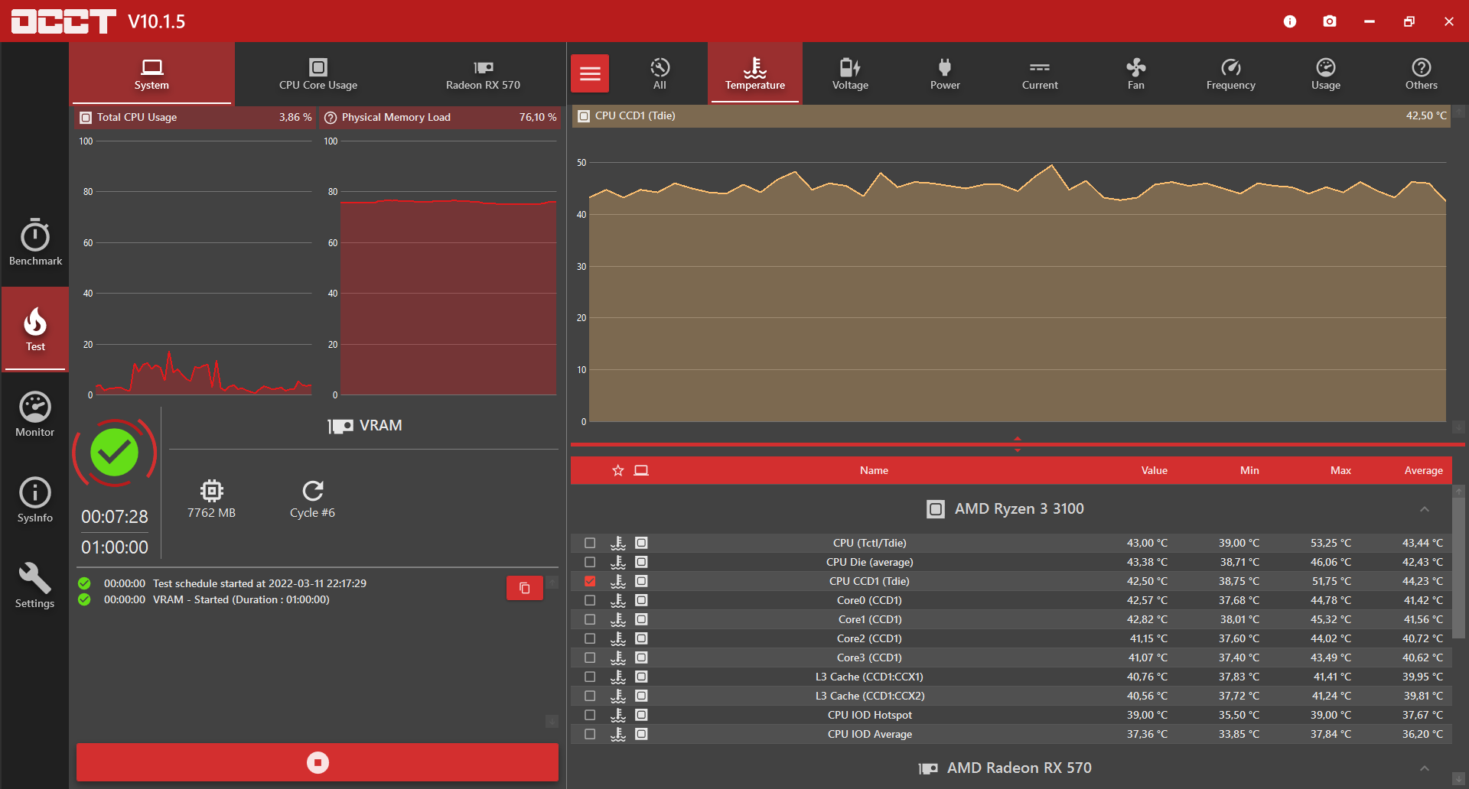Sort by the Name column header

pos(874,470)
